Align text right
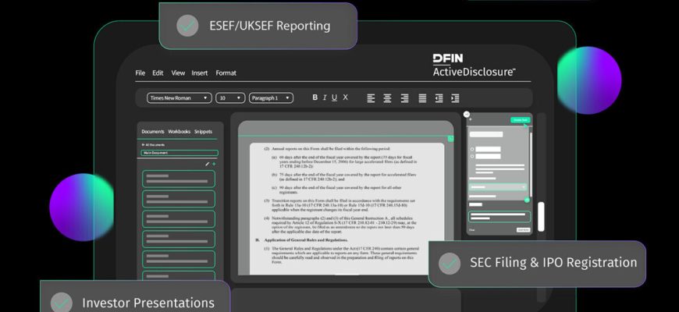Screen dimensions: 679x312 pyautogui.click(x=404, y=98)
